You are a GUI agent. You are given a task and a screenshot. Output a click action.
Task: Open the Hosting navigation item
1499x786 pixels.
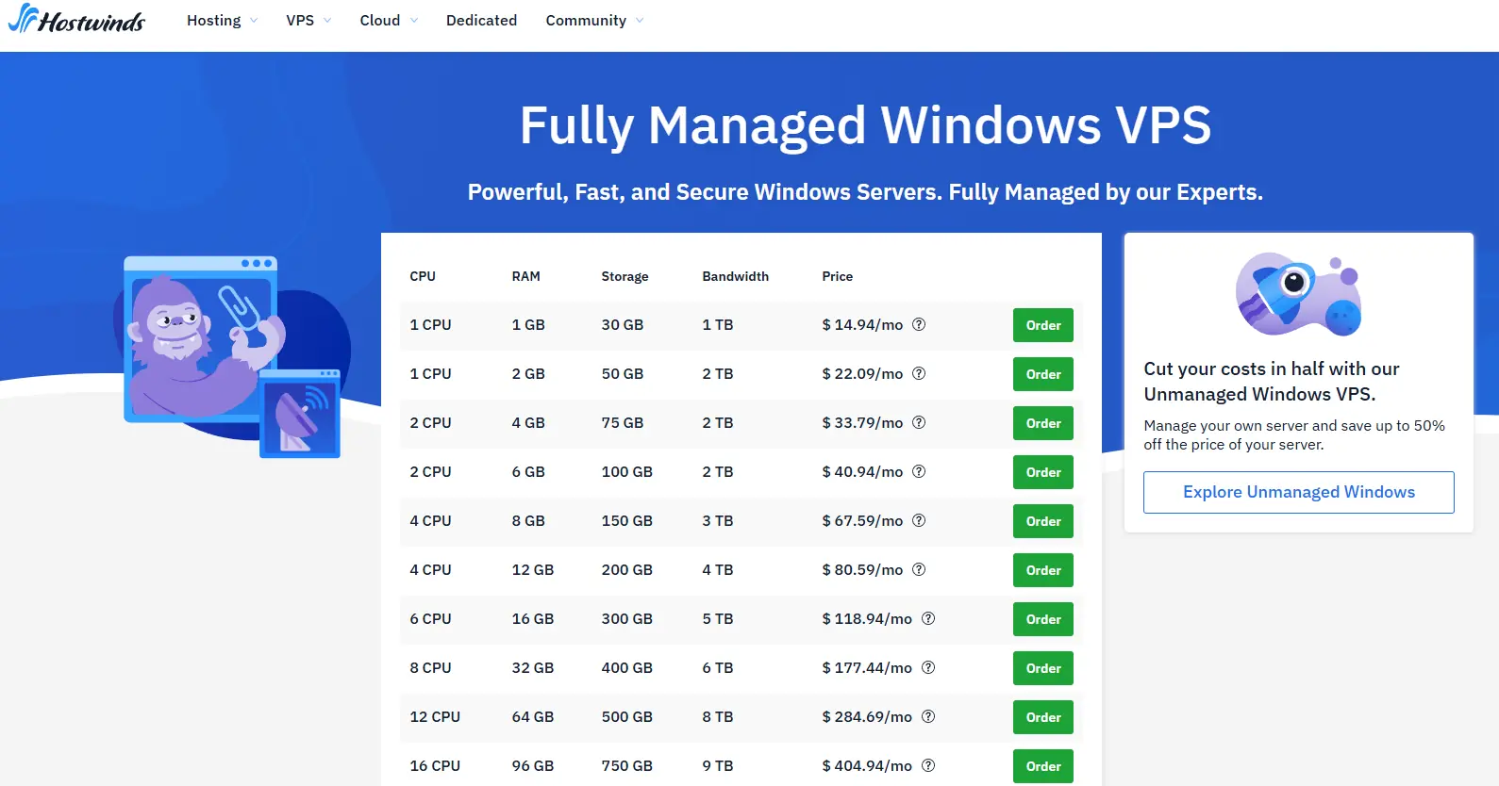pyautogui.click(x=213, y=21)
